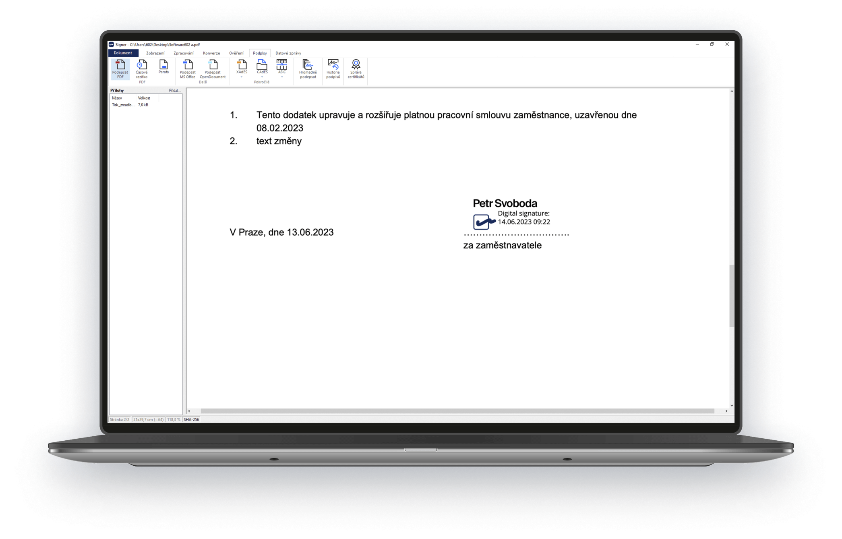Click the horizontal scrollbar thumb
The height and width of the screenshot is (539, 842).
click(x=457, y=411)
